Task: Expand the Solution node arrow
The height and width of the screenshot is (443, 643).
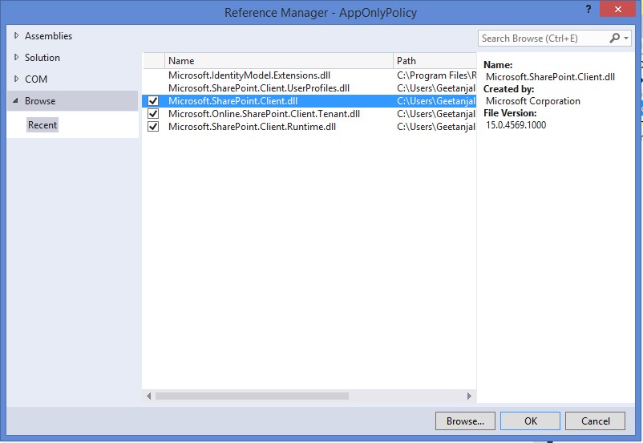Action: [16, 58]
